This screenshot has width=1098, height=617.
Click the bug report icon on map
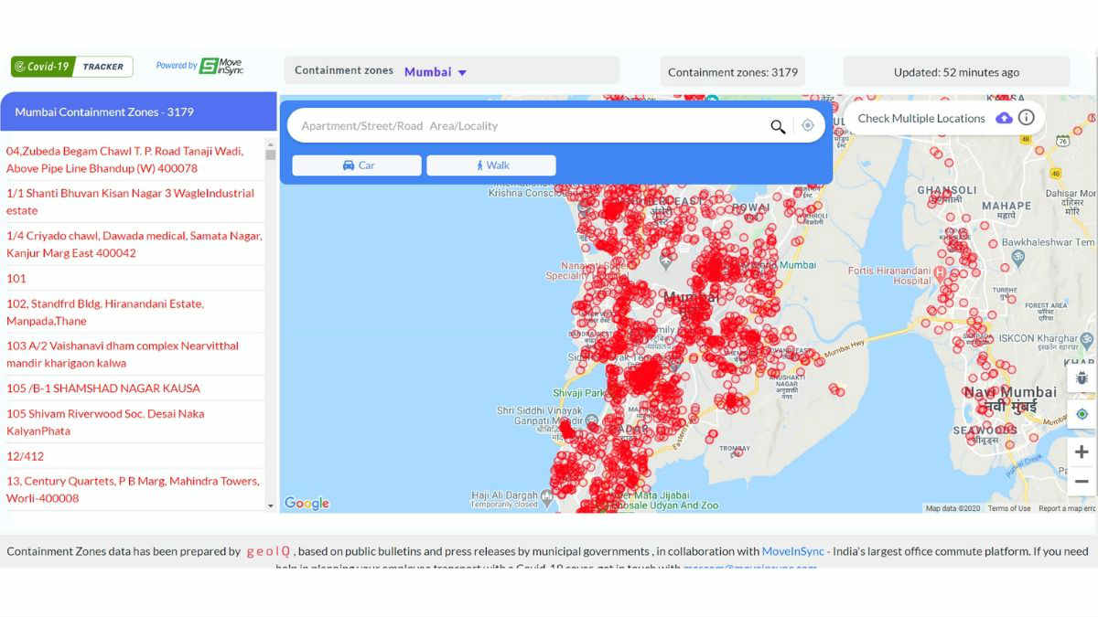tap(1082, 378)
